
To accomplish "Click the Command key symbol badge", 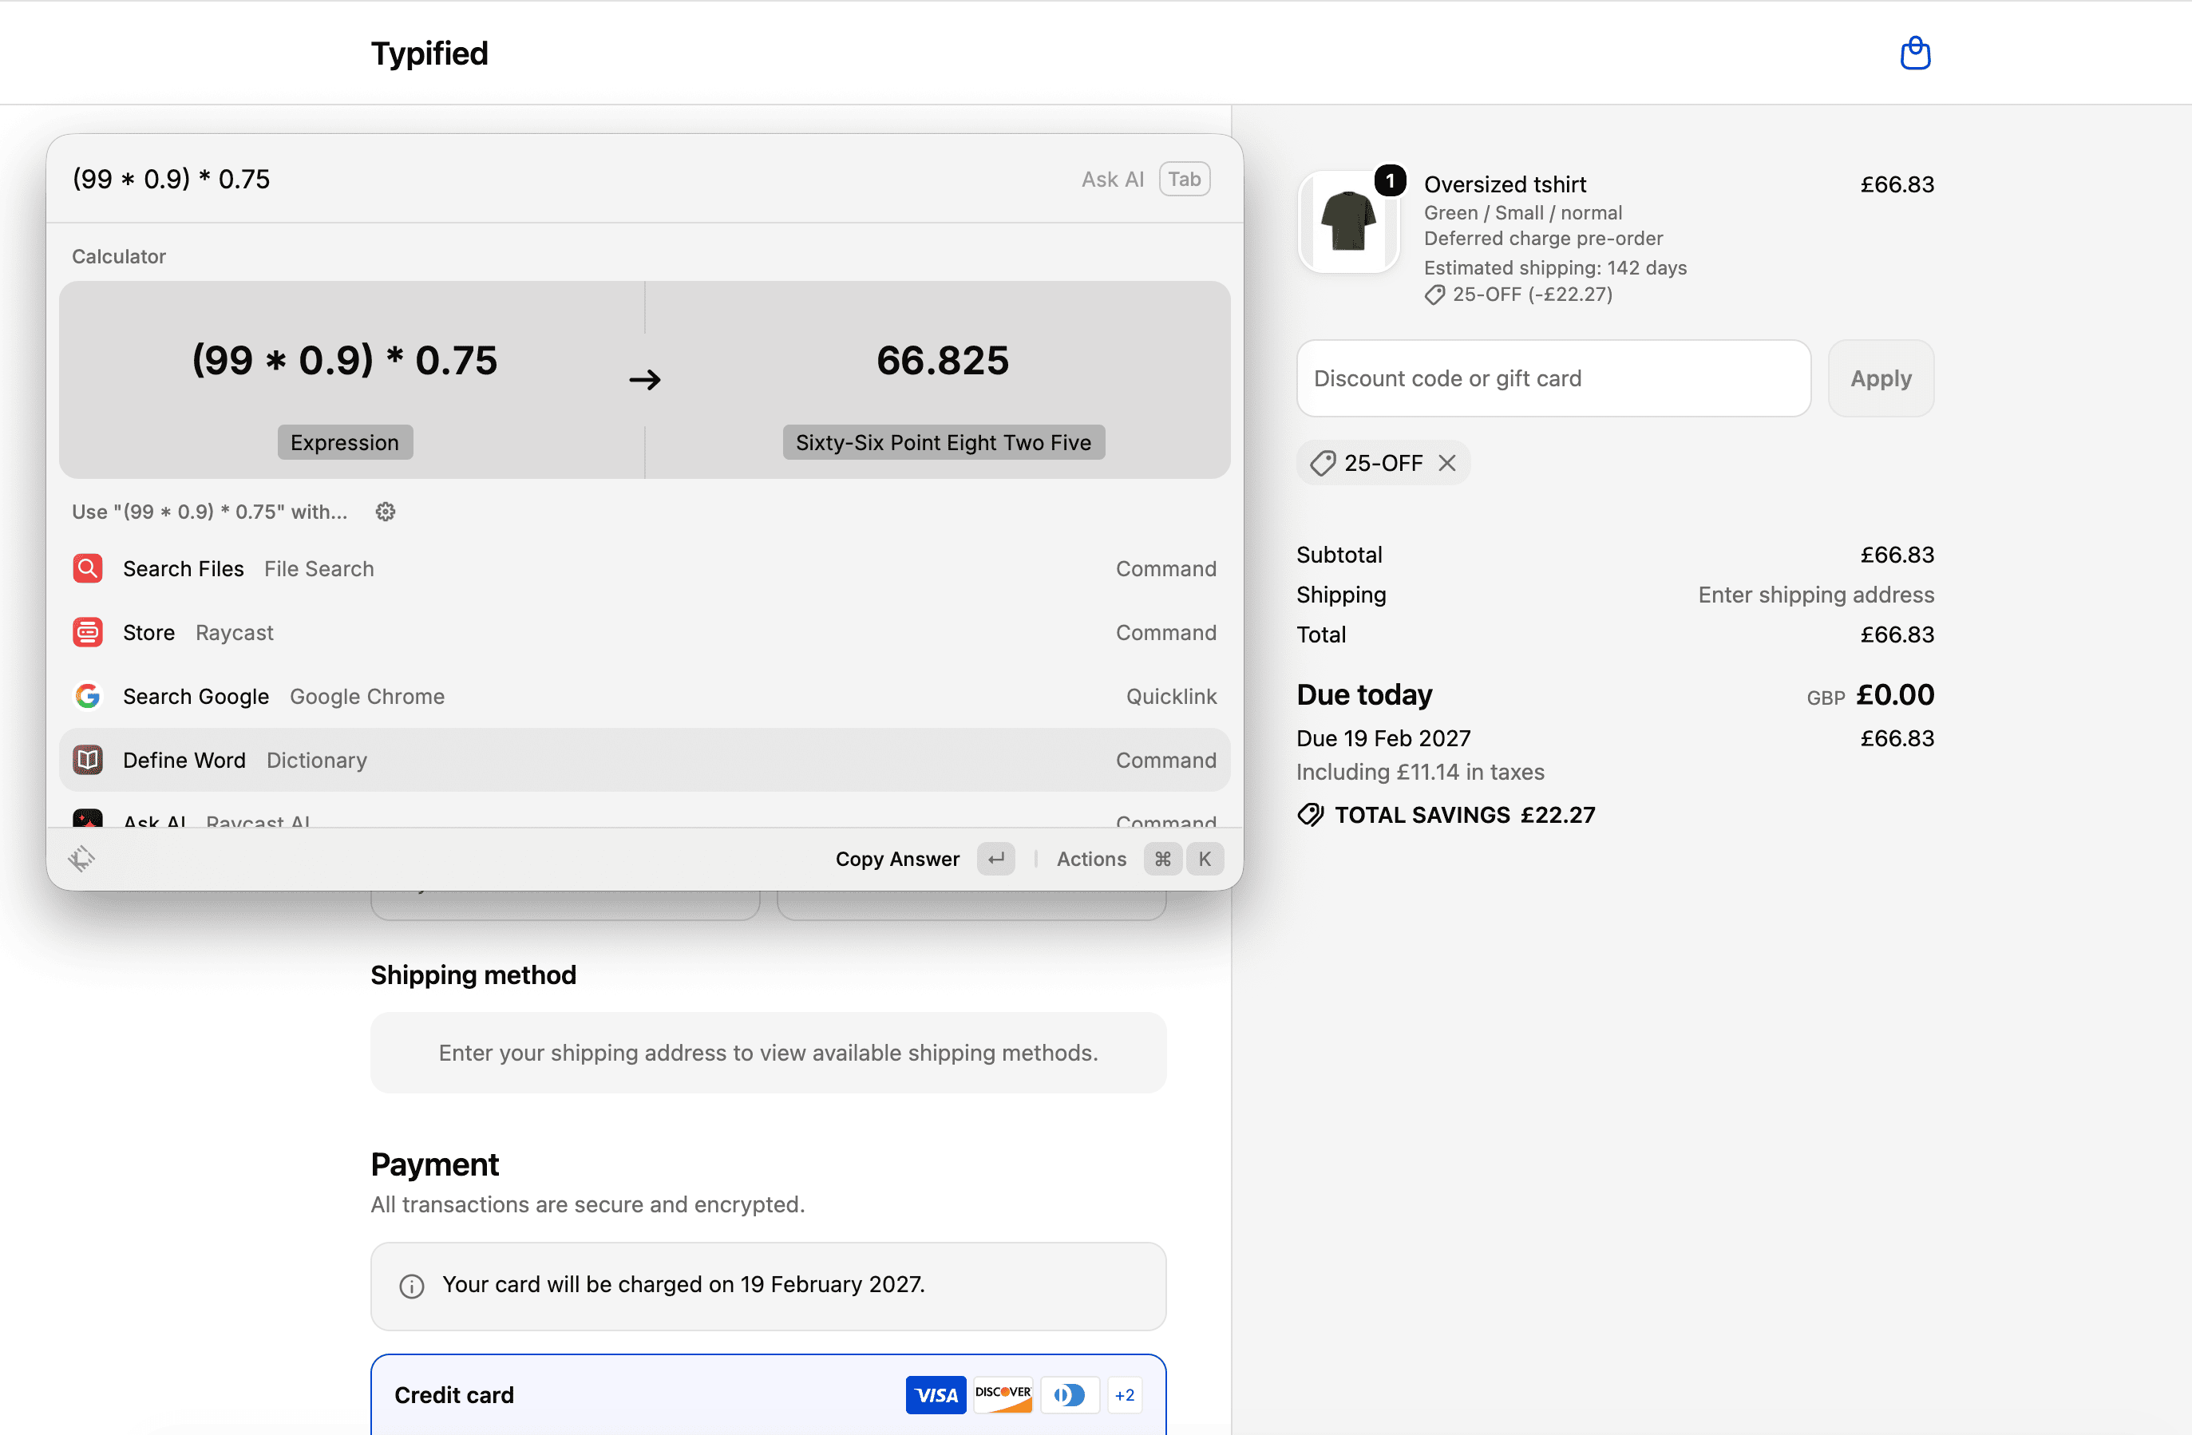I will point(1162,859).
